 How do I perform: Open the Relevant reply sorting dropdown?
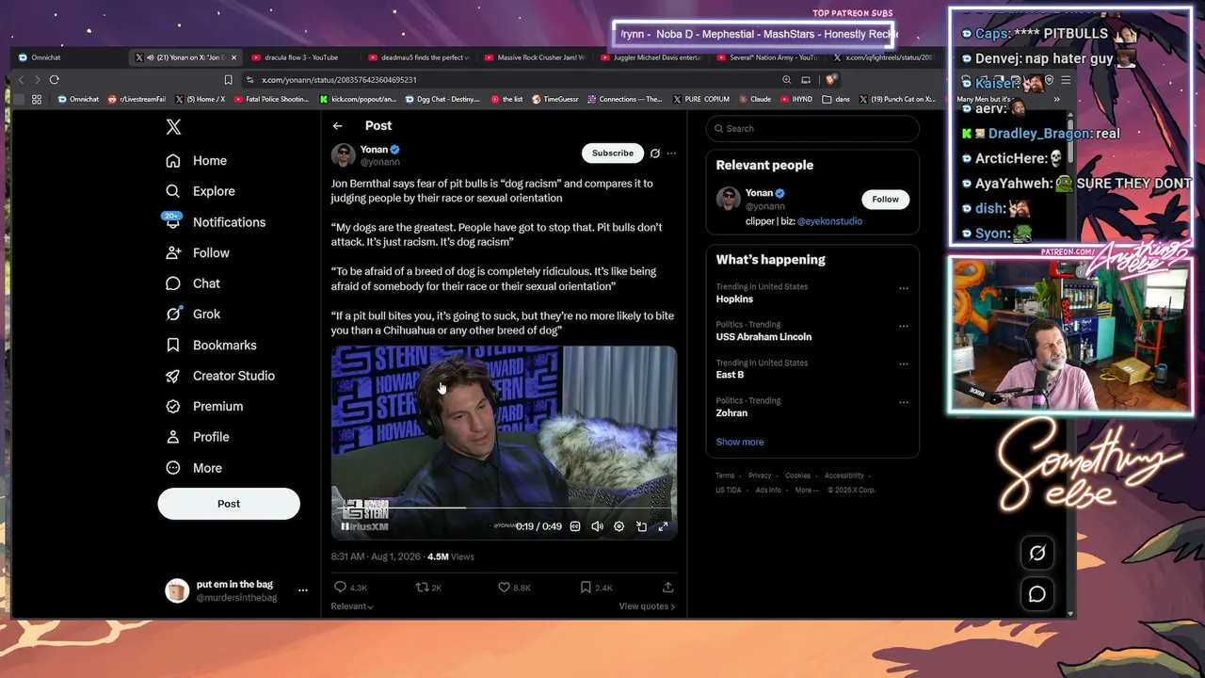[x=352, y=606]
